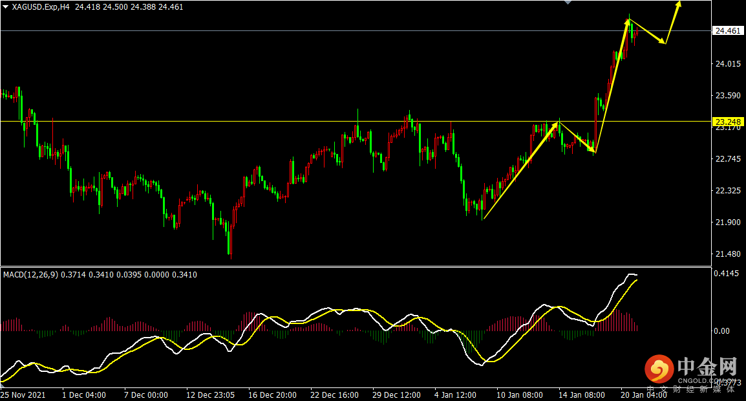Click the MACD 0.00 zero level label
746x401 pixels.
tap(721, 331)
